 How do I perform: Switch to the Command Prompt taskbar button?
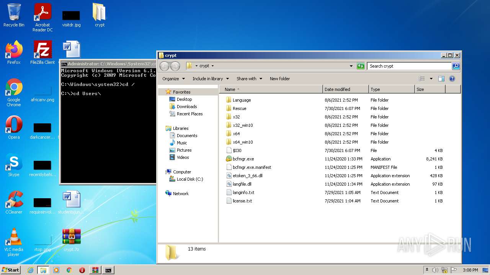pos(108,270)
